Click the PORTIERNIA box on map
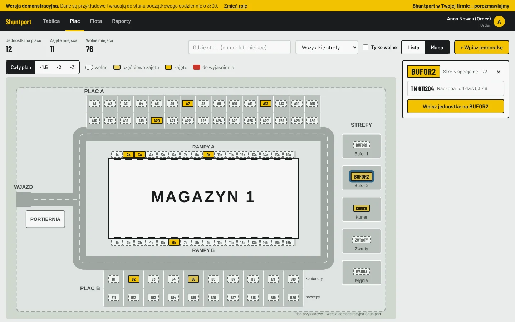Image resolution: width=515 pixels, height=322 pixels. point(45,219)
